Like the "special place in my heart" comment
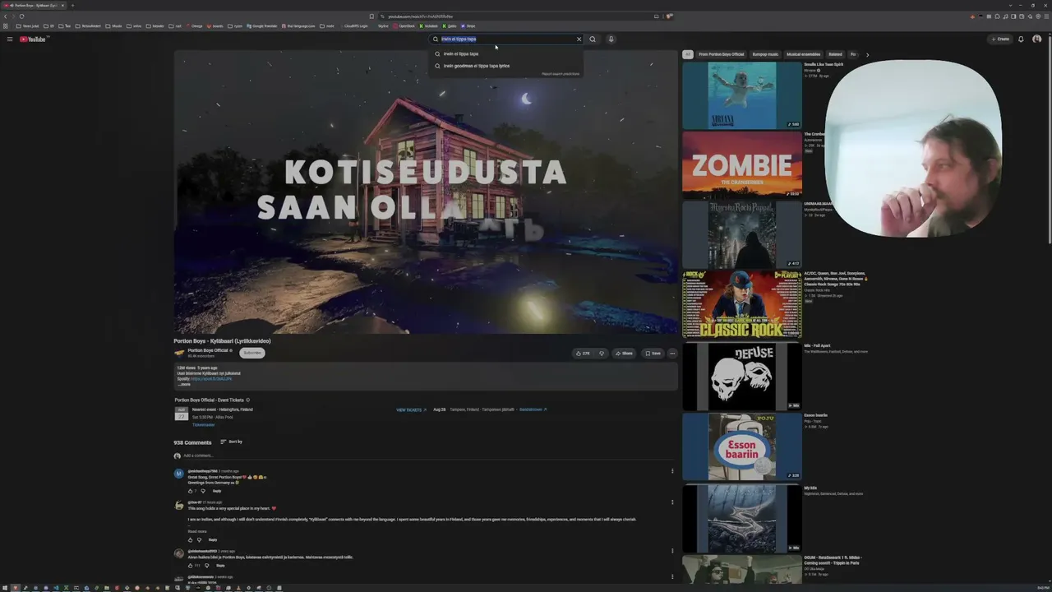Viewport: 1052px width, 592px height. [x=190, y=539]
